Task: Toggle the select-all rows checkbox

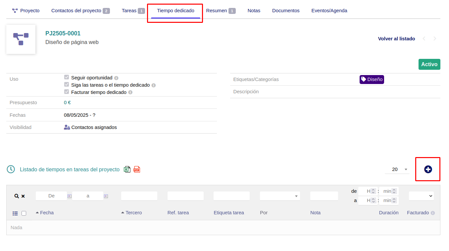Action: [24, 213]
